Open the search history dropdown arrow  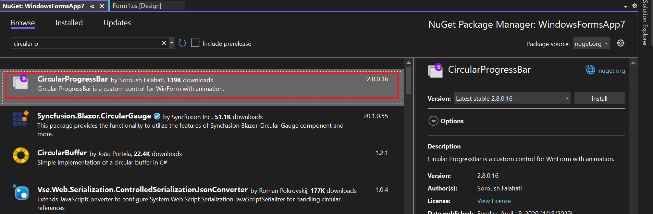172,43
